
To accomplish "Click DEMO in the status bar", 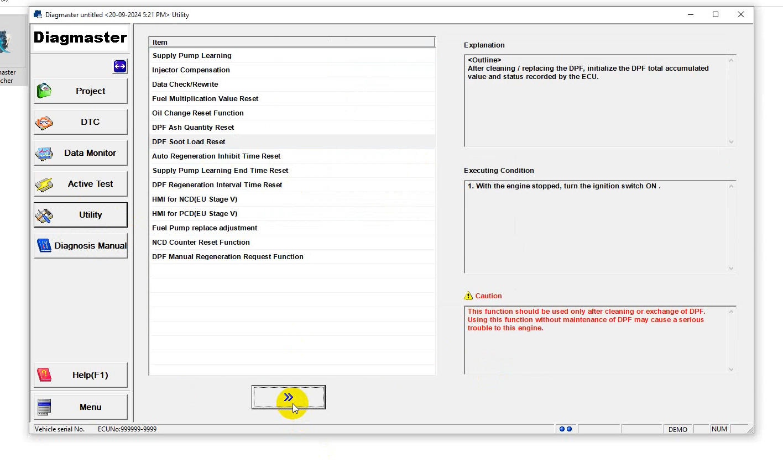I will point(677,429).
